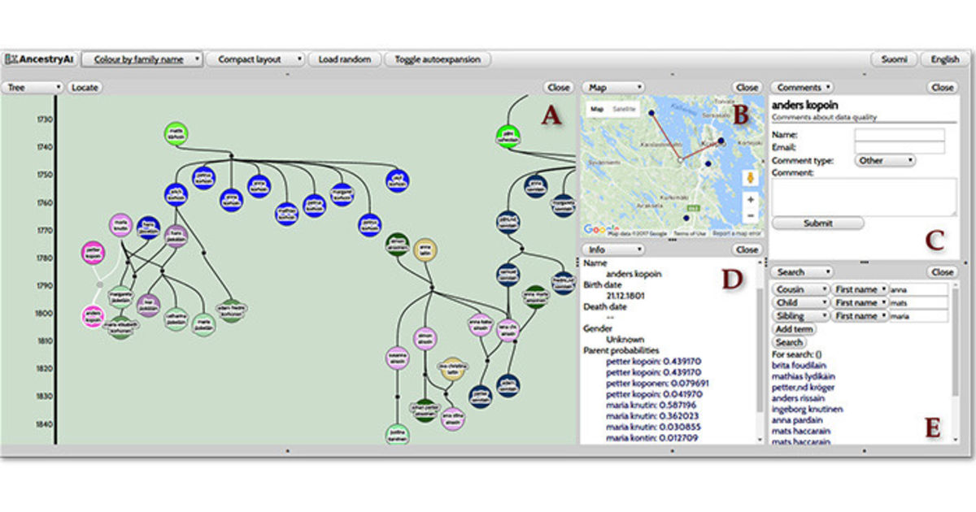Zoom out on the map
This screenshot has width=976, height=512.
coord(750,215)
